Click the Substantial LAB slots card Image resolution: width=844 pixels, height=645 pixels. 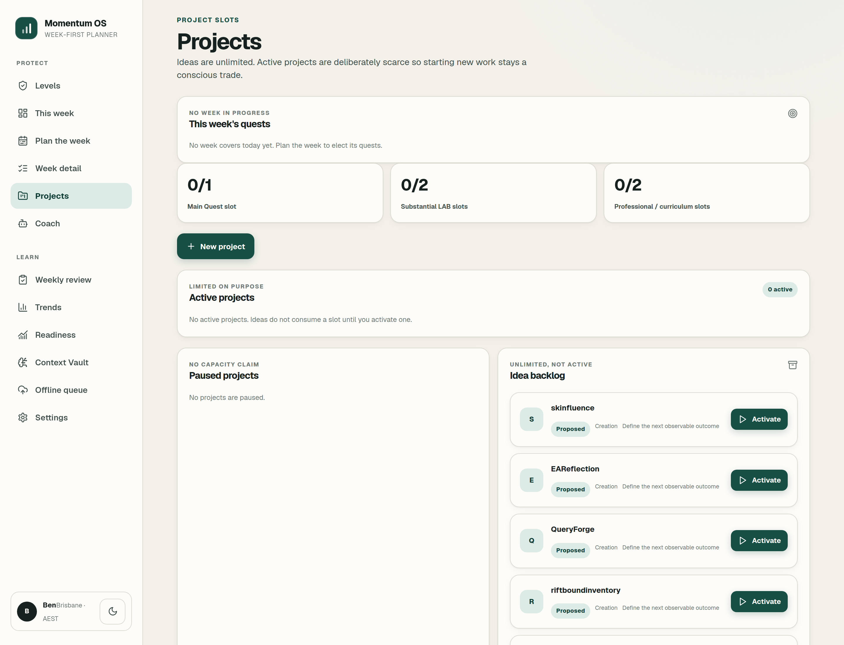click(x=493, y=193)
